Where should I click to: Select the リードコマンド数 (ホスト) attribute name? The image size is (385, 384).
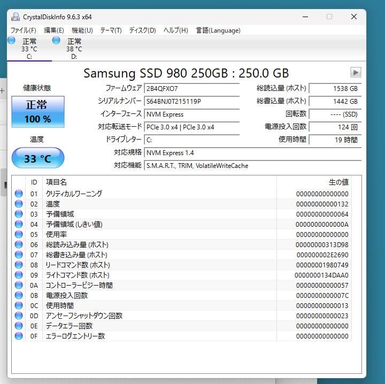point(78,265)
